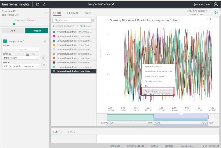221x148 pixels.
Task: Show only PINNED series
Action: click(x=60, y=26)
